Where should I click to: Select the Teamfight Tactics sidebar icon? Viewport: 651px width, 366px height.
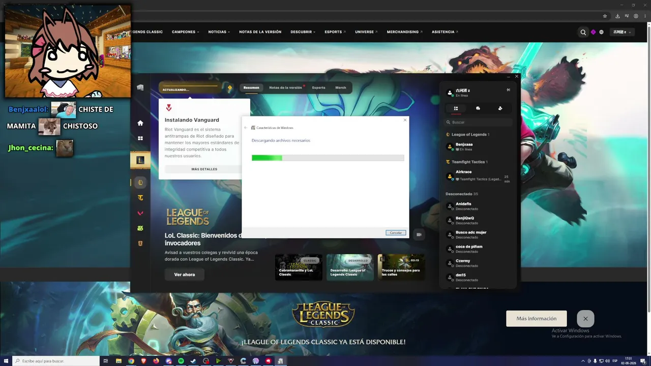tap(140, 198)
